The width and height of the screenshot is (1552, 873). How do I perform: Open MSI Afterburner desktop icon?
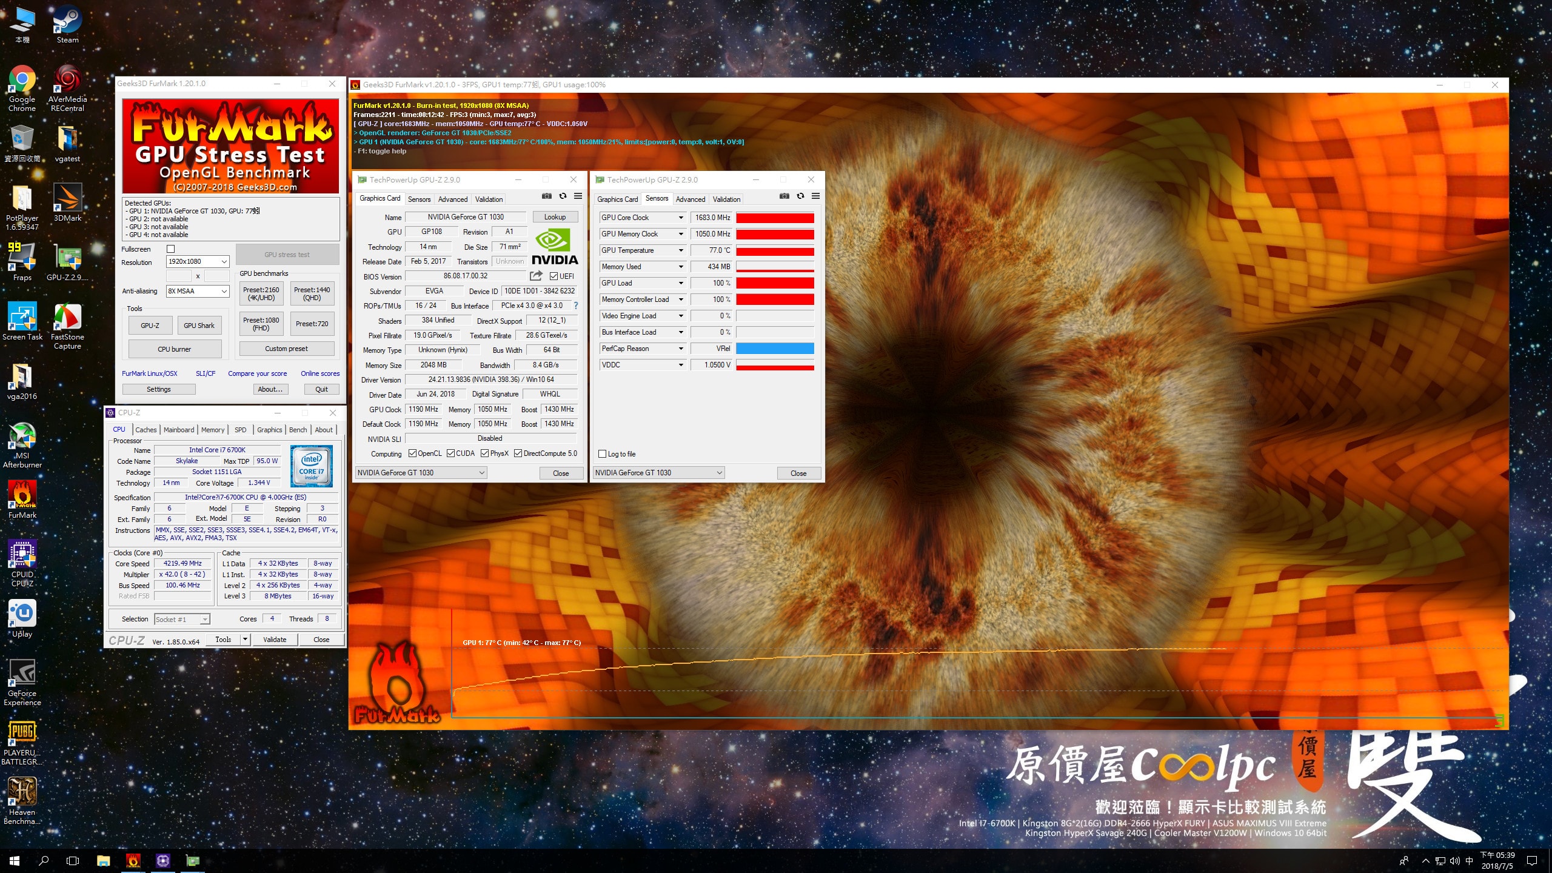tap(22, 445)
